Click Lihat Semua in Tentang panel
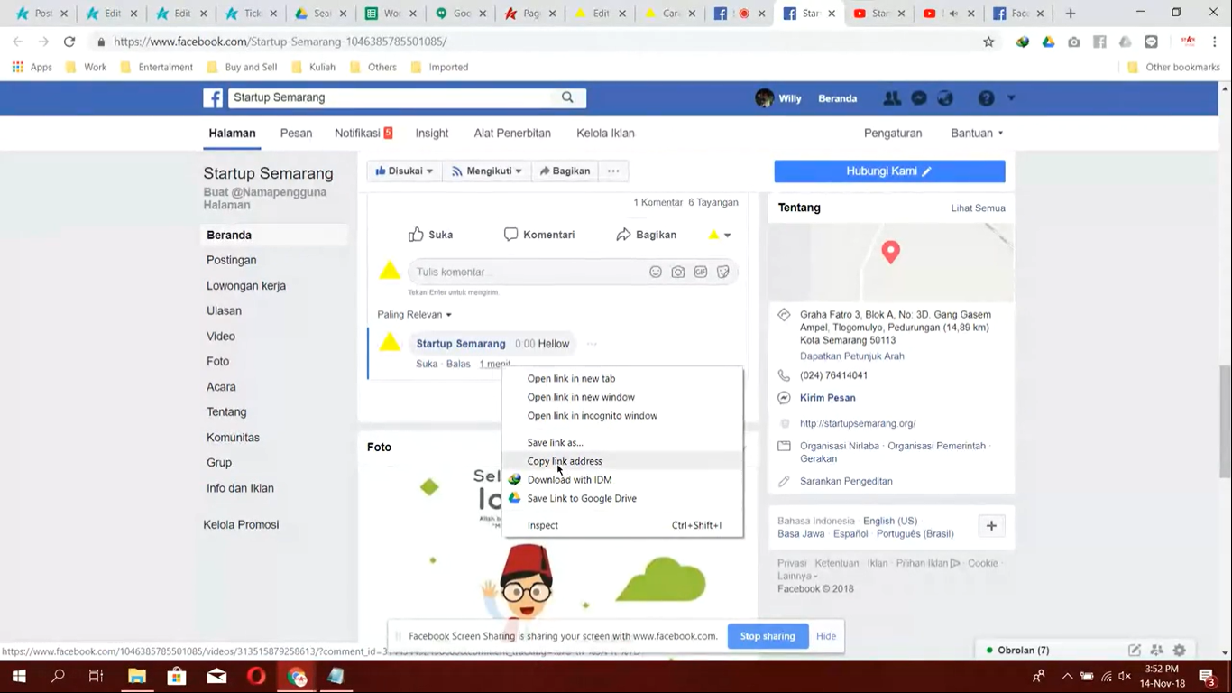The width and height of the screenshot is (1232, 693). 978,208
